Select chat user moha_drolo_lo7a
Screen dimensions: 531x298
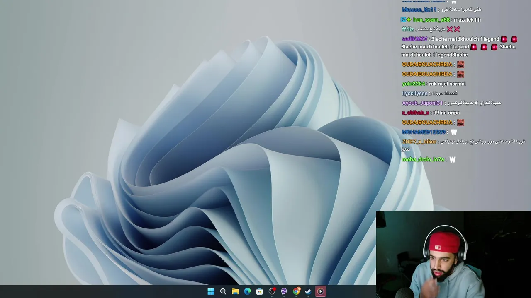coord(423,159)
